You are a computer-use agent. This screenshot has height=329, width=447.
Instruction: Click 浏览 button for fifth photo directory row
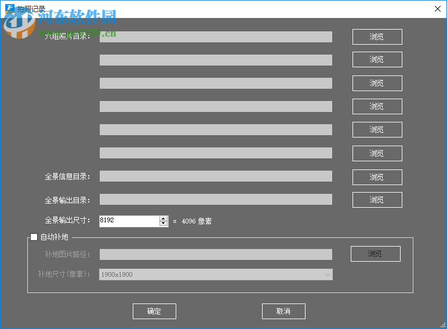(x=377, y=129)
